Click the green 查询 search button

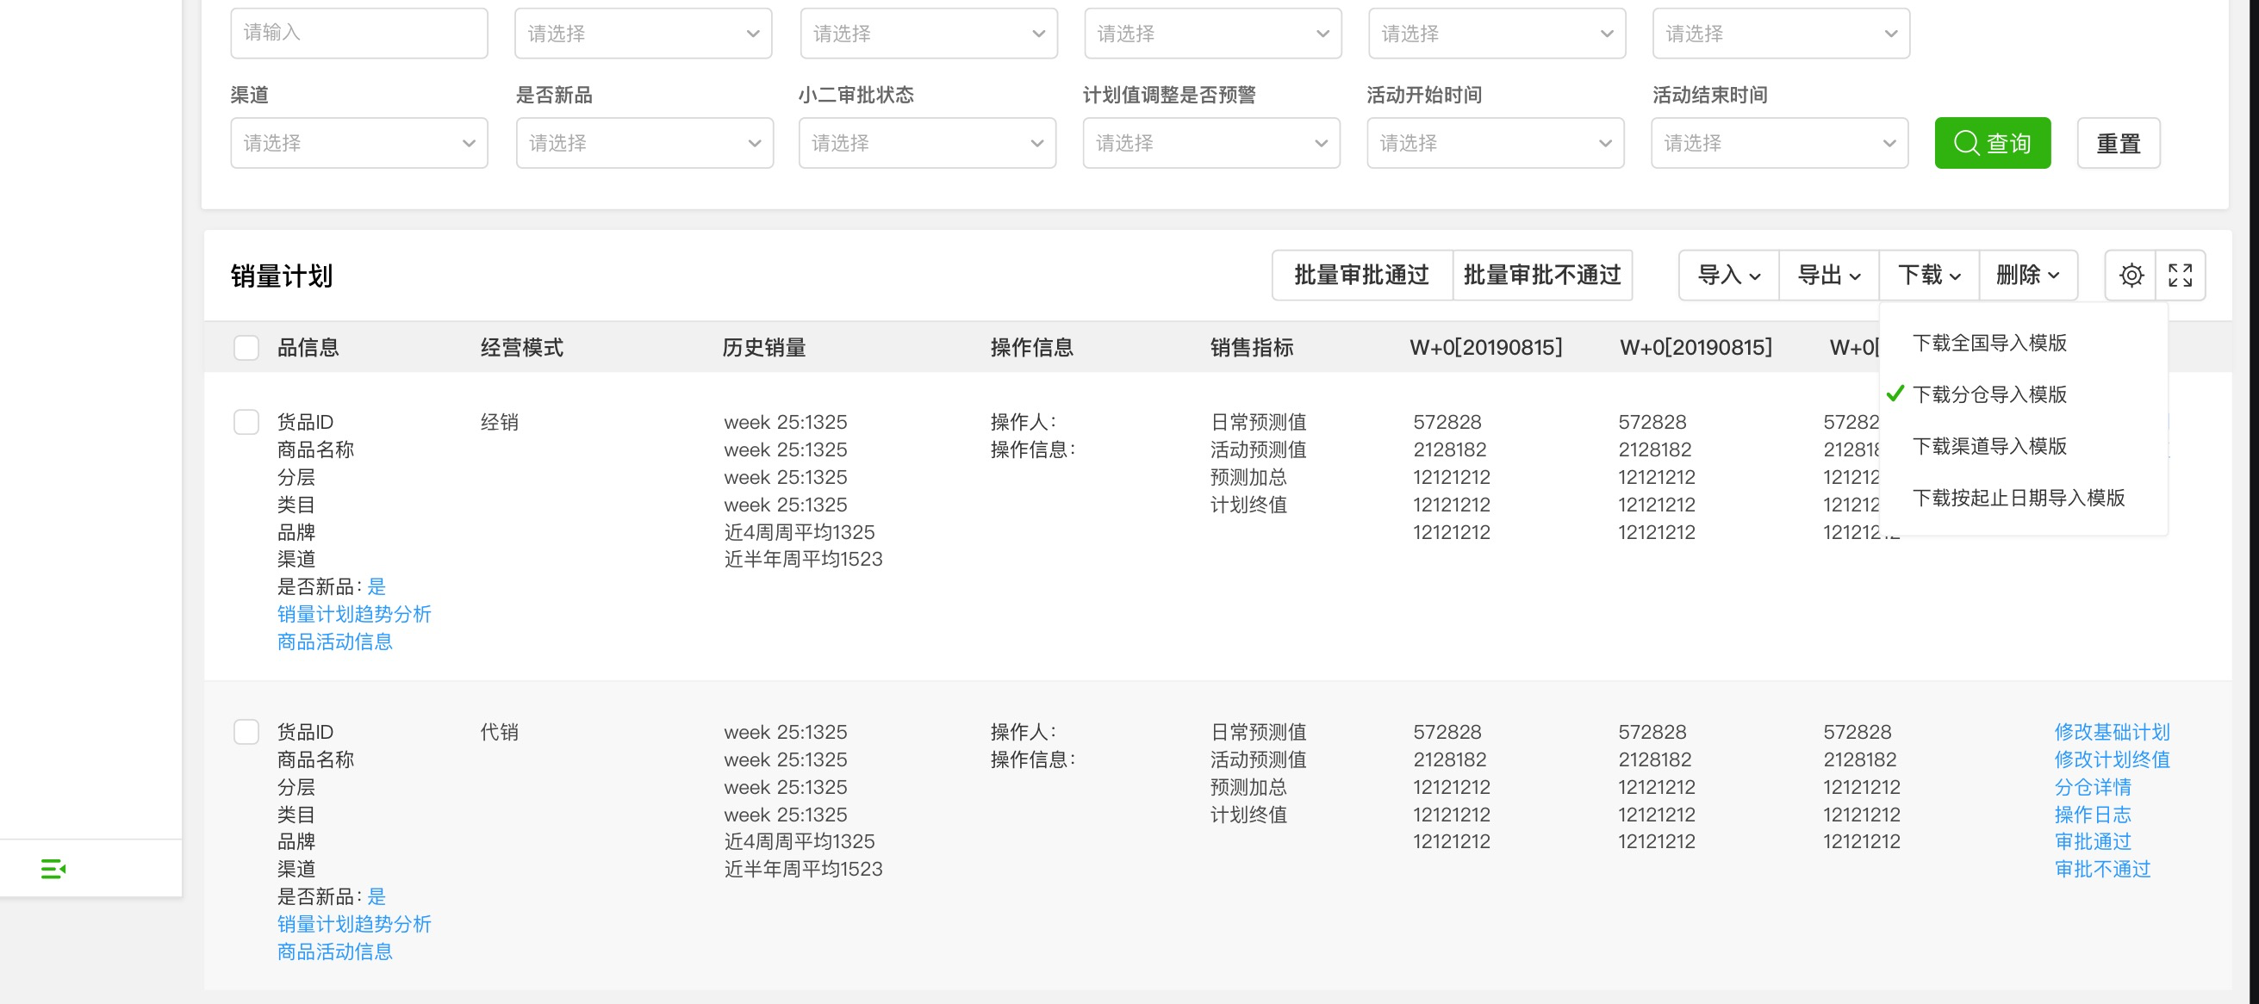1993,143
